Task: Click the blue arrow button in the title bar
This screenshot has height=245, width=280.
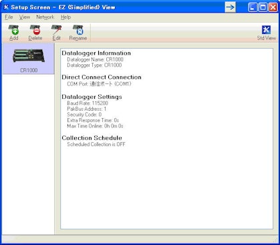Action: [230, 7]
